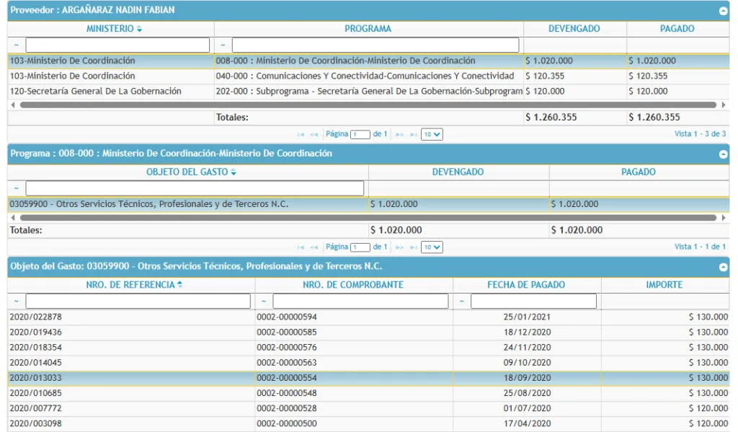Screen dimensions: 738x432
Task: Go to next page in Proveedor grid pager
Action: tap(399, 134)
